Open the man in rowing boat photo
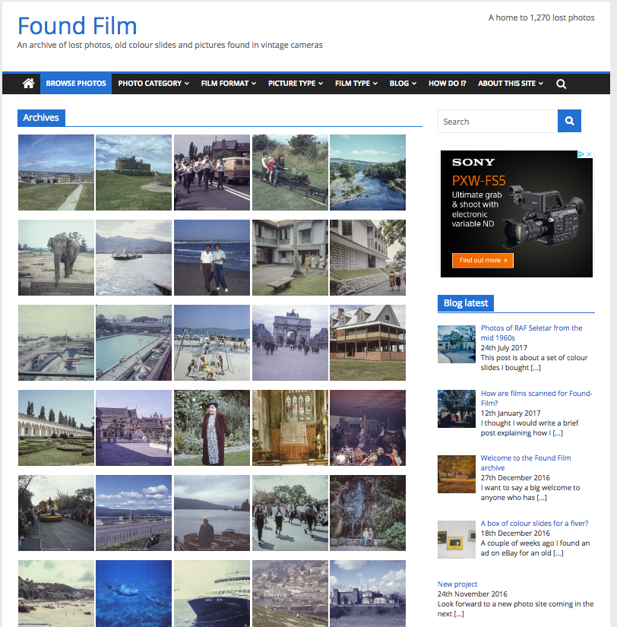The width and height of the screenshot is (617, 627). pyautogui.click(x=212, y=513)
